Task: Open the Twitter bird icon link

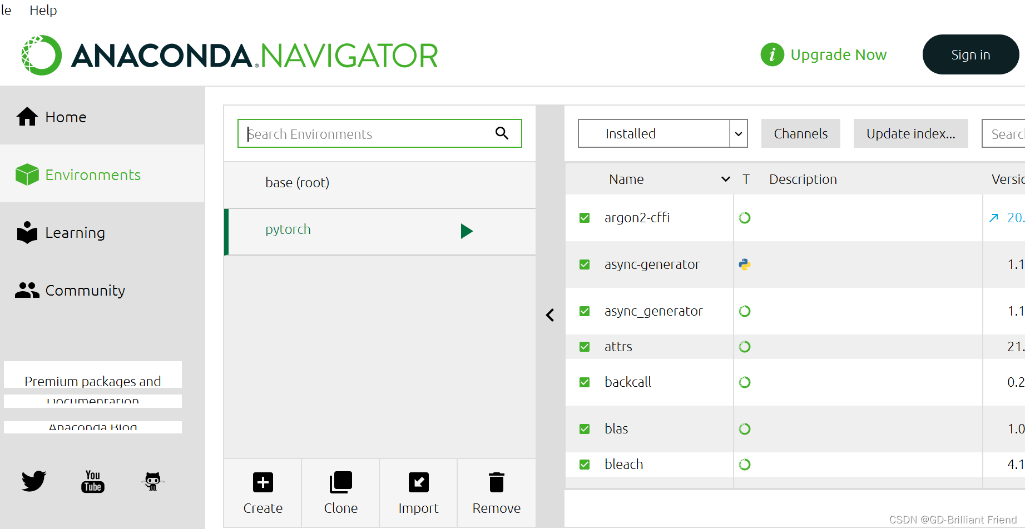Action: 34,481
